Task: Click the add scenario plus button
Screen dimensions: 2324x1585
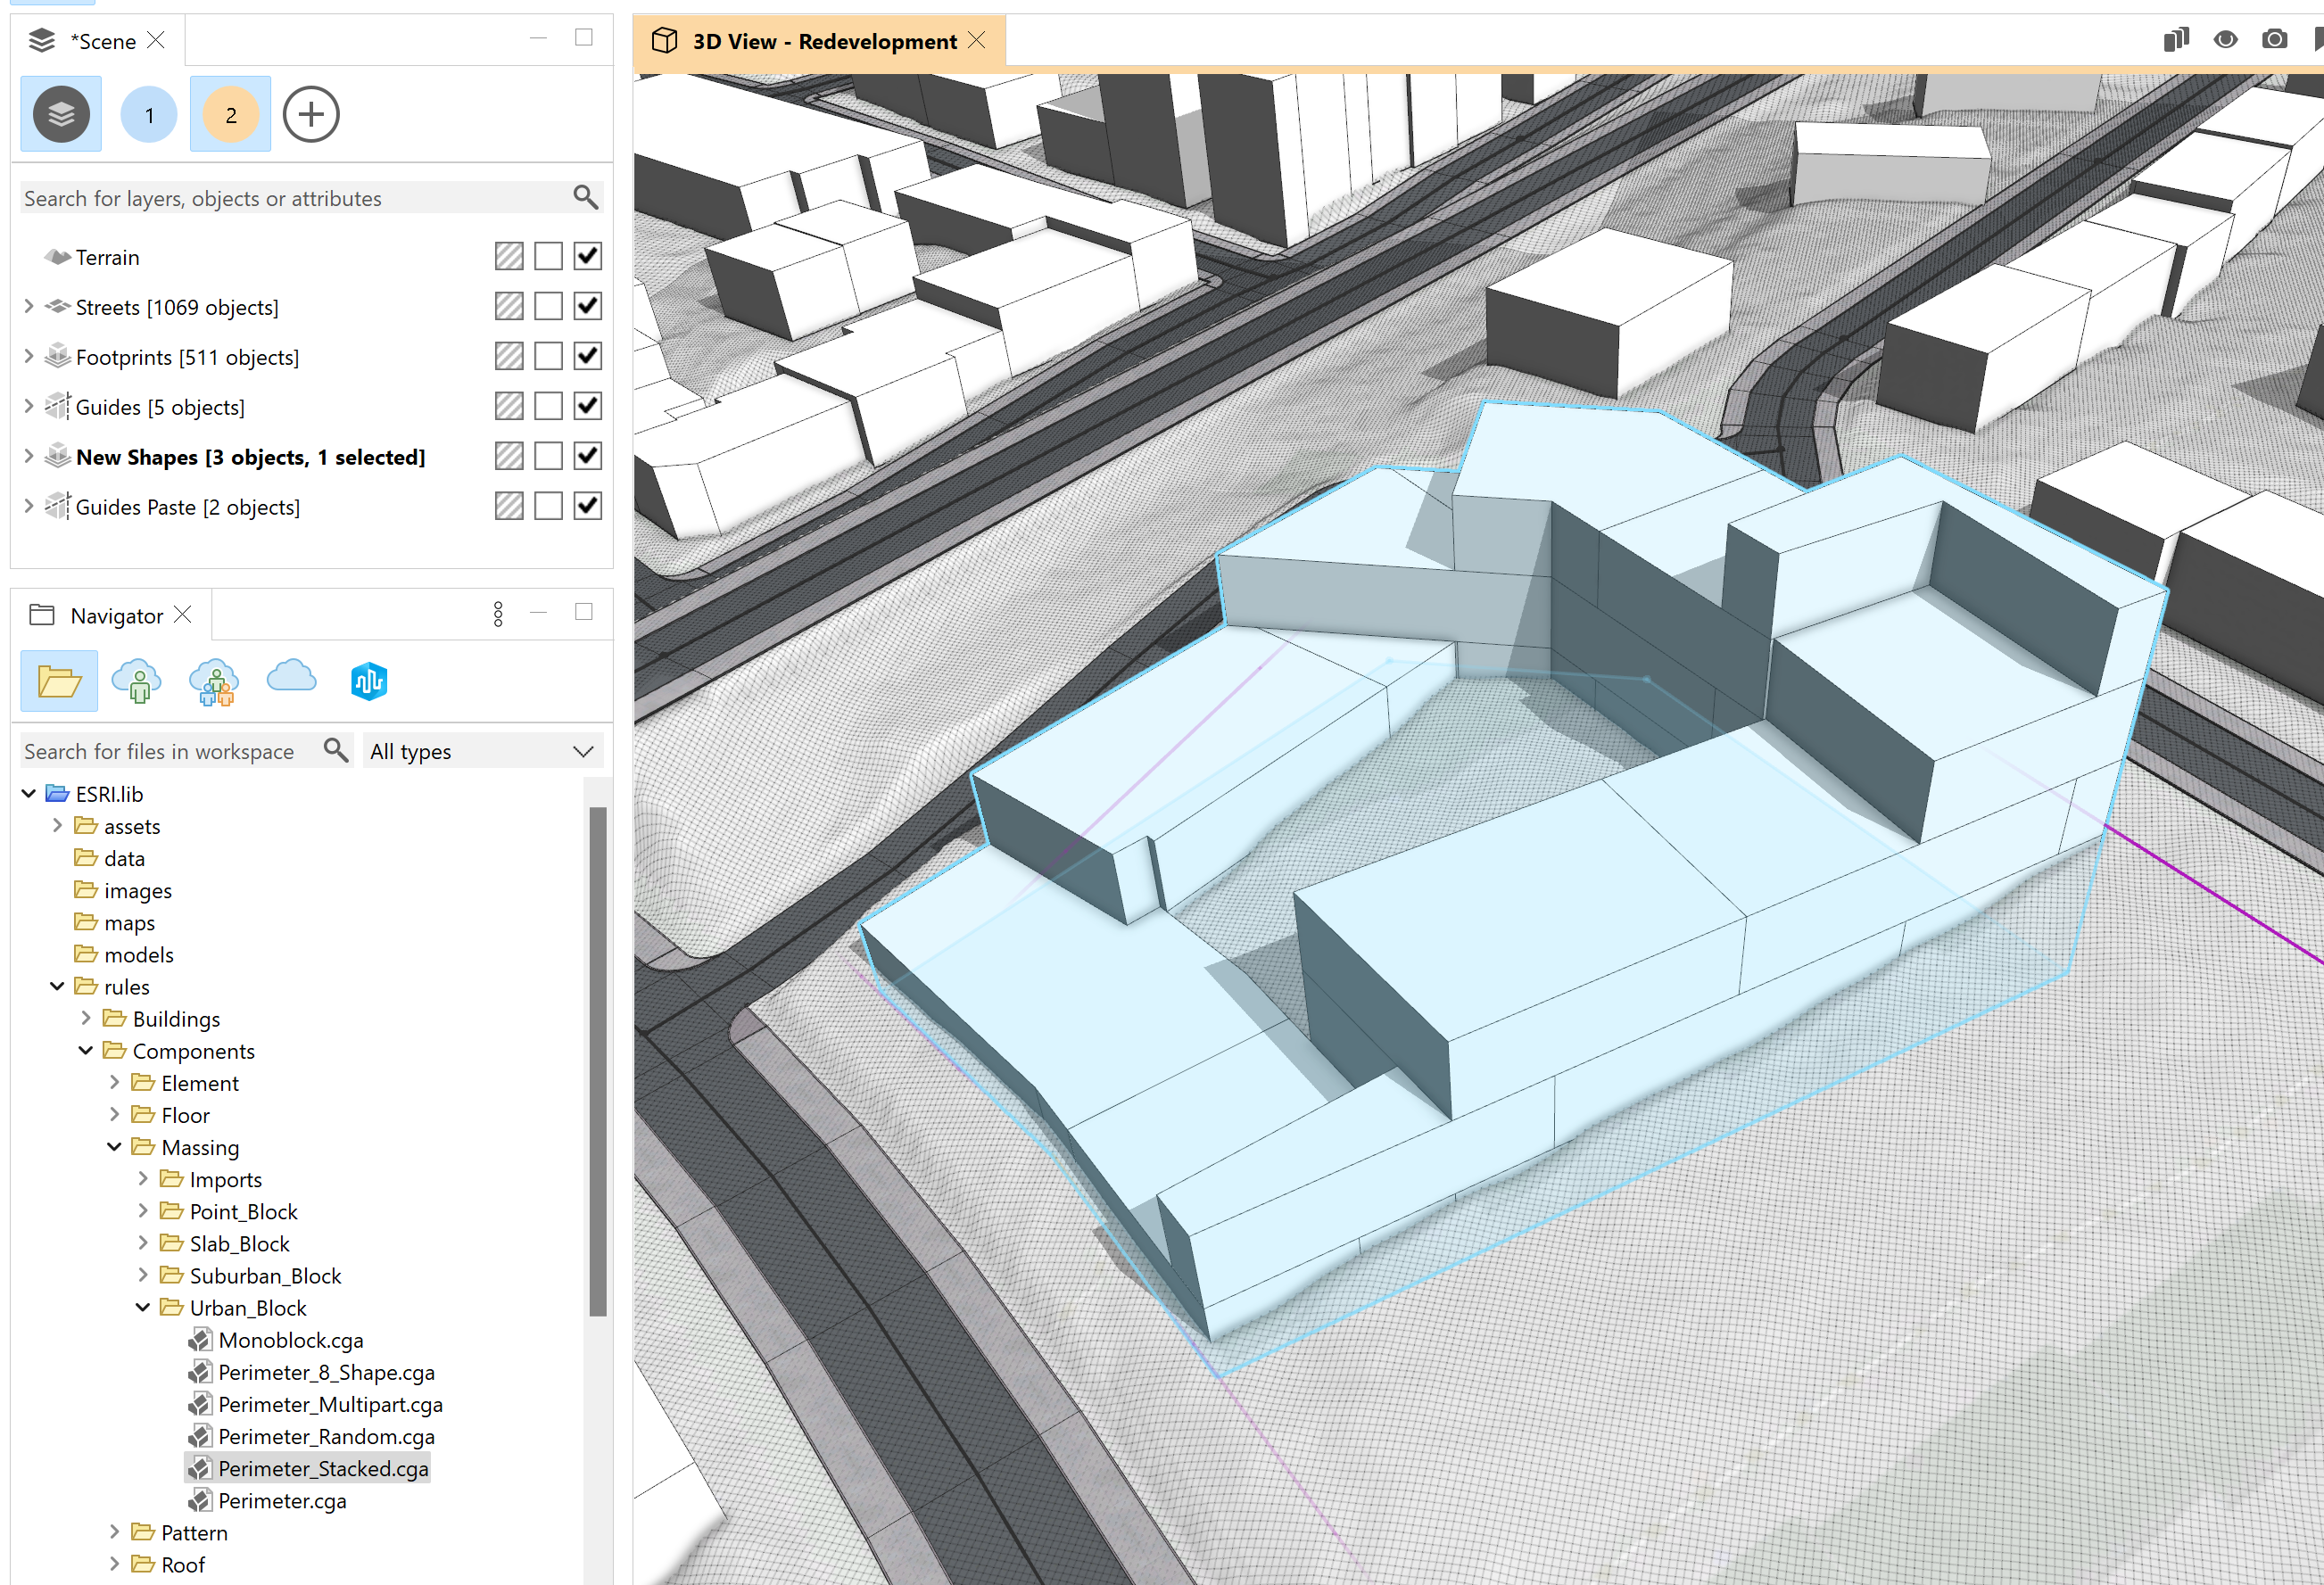Action: coord(311,114)
